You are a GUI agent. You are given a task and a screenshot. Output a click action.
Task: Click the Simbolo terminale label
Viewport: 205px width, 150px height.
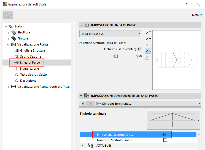tap(93, 114)
